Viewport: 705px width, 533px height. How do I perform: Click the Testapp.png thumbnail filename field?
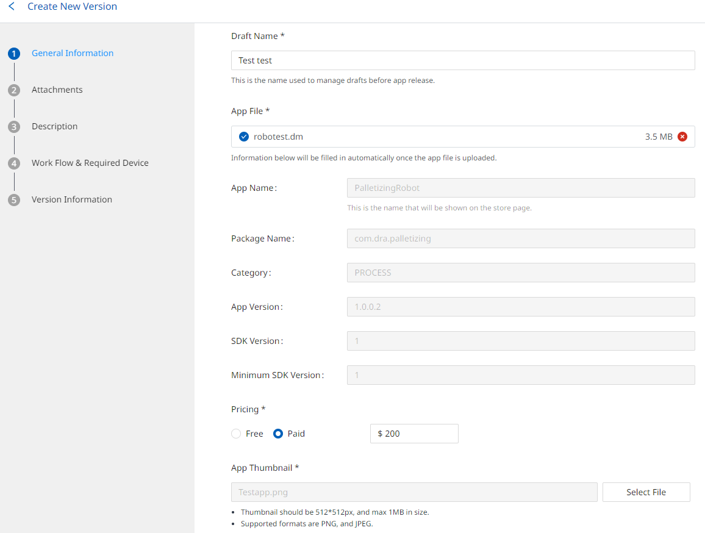414,492
